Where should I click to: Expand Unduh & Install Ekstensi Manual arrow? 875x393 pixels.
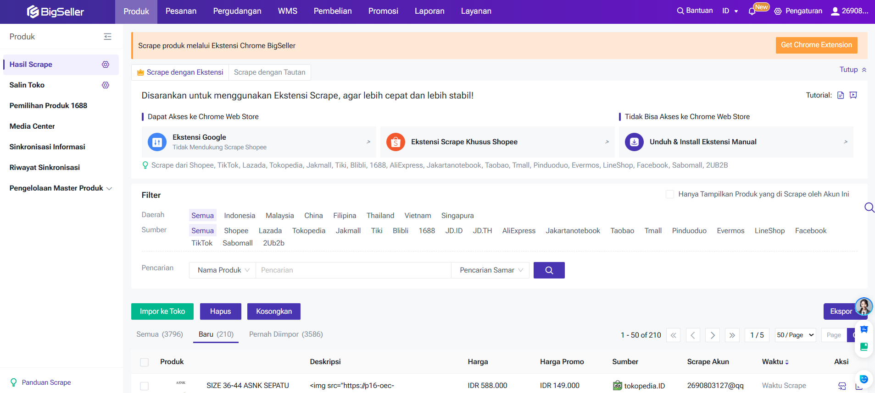click(x=846, y=142)
